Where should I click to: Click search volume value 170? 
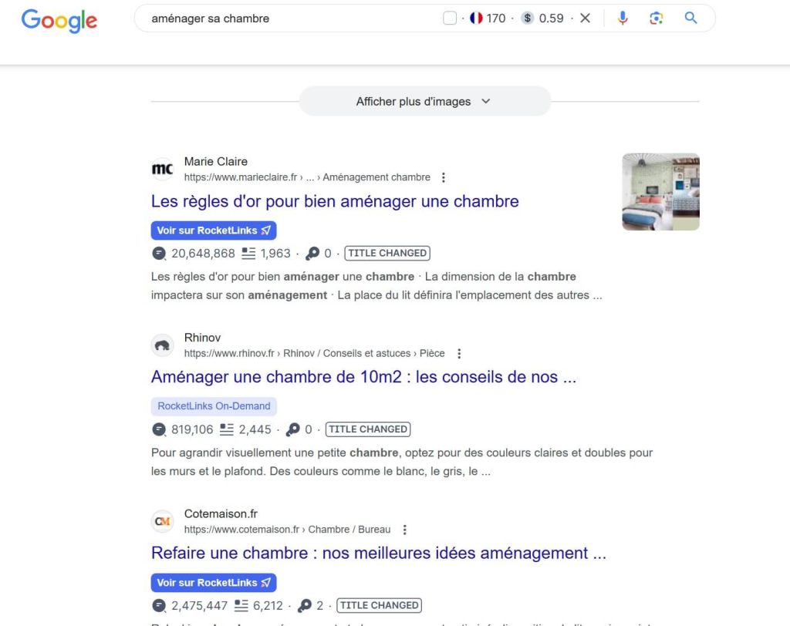tap(496, 19)
